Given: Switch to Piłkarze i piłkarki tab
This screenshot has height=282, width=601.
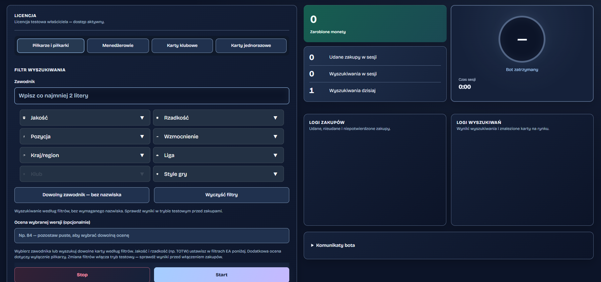Looking at the screenshot, I should pos(51,46).
